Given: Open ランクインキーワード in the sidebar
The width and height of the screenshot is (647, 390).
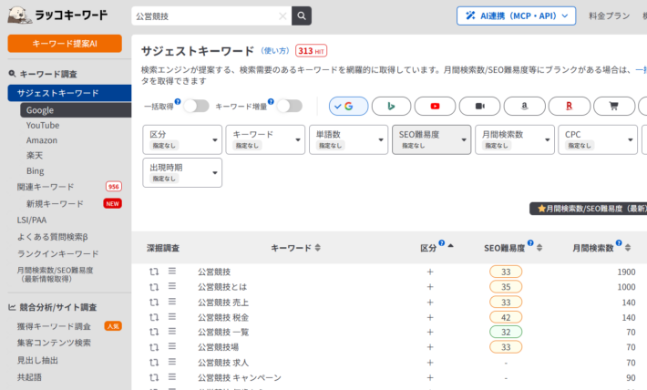Looking at the screenshot, I should pos(57,253).
